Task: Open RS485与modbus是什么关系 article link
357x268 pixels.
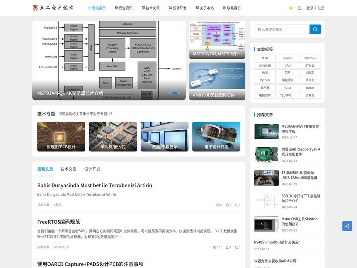Action: (x=277, y=242)
